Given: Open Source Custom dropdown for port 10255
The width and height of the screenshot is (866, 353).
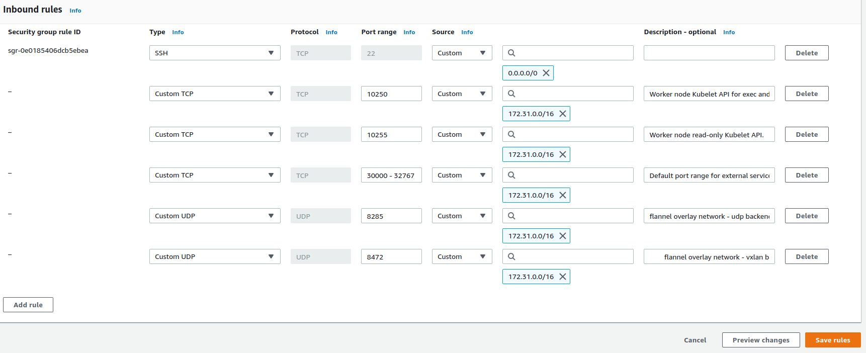Looking at the screenshot, I should pos(462,134).
